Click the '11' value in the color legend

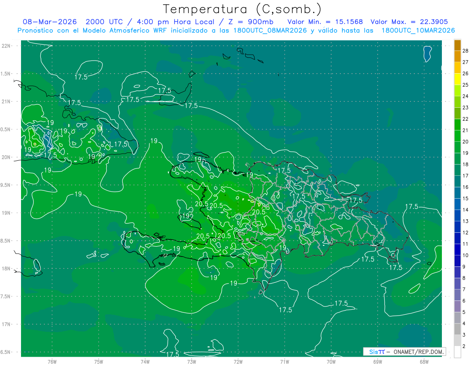[466, 244]
